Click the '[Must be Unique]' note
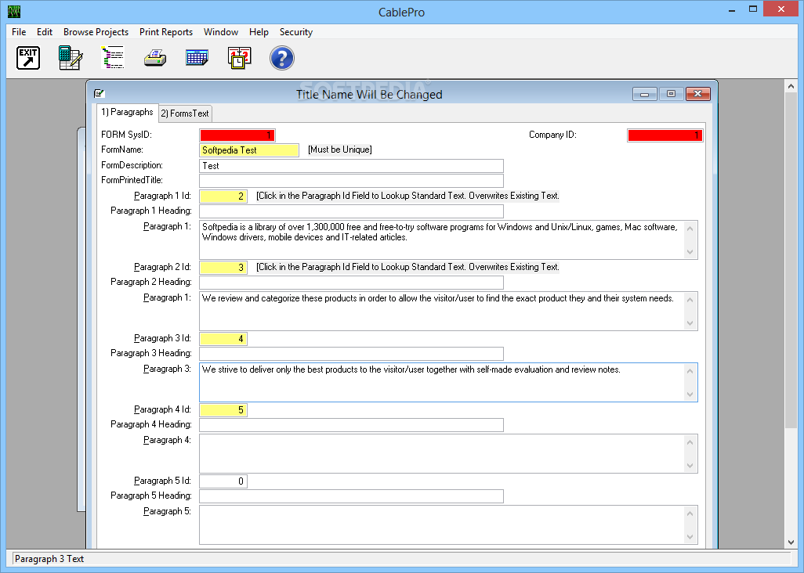The image size is (804, 573). pos(340,150)
